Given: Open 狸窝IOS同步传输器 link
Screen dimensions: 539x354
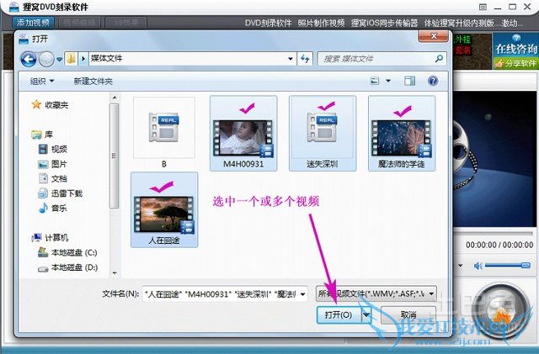Looking at the screenshot, I should coord(384,23).
